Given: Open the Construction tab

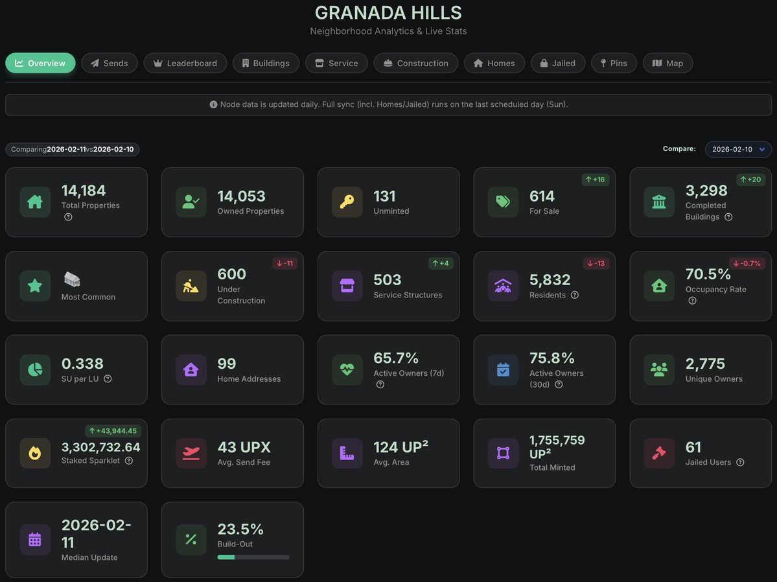Looking at the screenshot, I should [x=416, y=63].
